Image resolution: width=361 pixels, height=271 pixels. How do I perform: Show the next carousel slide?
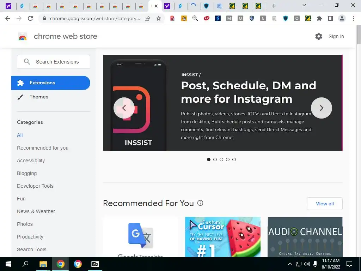(x=322, y=108)
